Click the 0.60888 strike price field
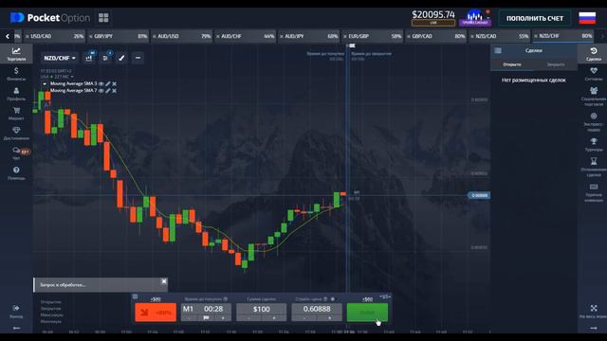The height and width of the screenshot is (341, 607). [x=317, y=309]
